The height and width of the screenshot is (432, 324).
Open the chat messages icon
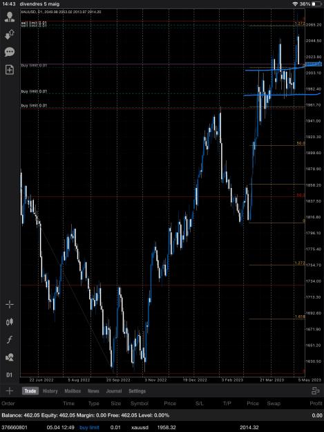10,52
